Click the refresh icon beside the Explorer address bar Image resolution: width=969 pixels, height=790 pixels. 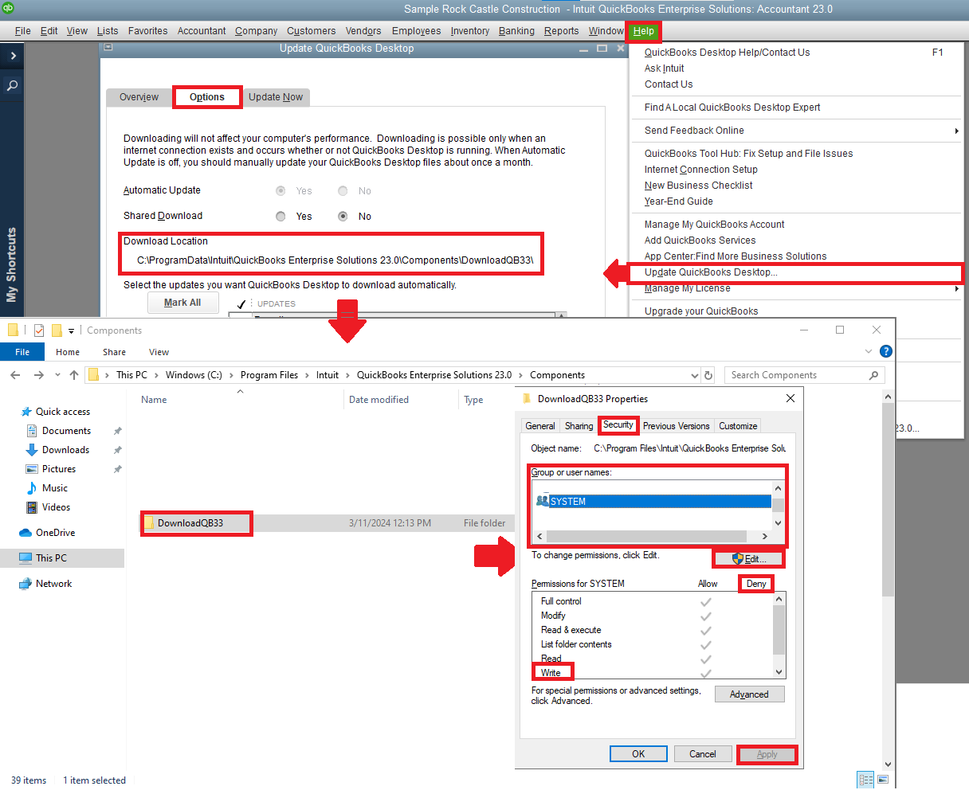click(x=708, y=374)
